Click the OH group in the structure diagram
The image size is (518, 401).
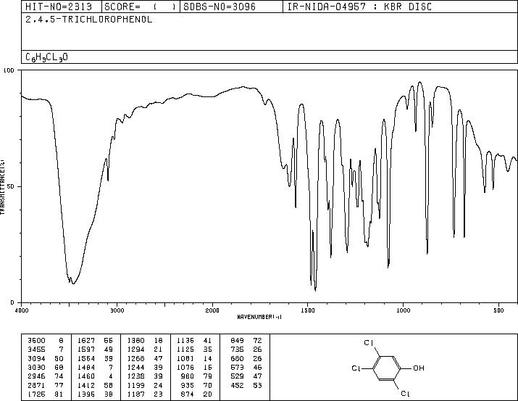418,368
